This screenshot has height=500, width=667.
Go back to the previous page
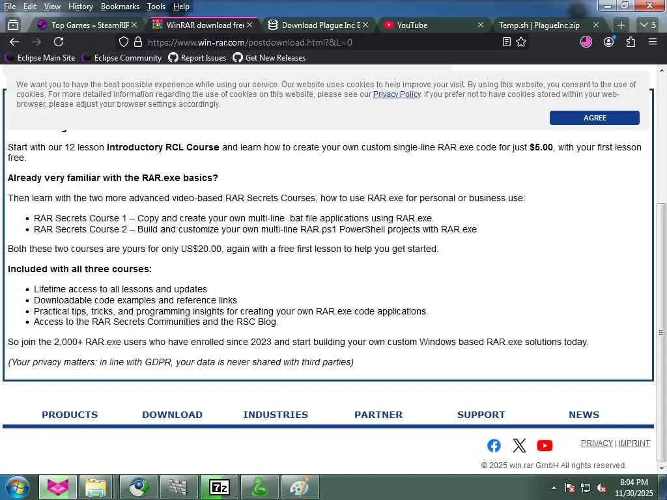[14, 42]
